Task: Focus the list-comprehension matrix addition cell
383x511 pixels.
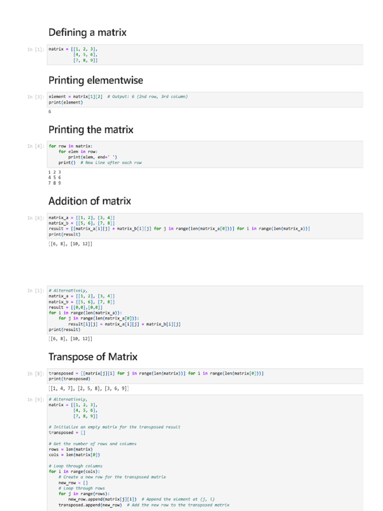Action: click(x=204, y=226)
